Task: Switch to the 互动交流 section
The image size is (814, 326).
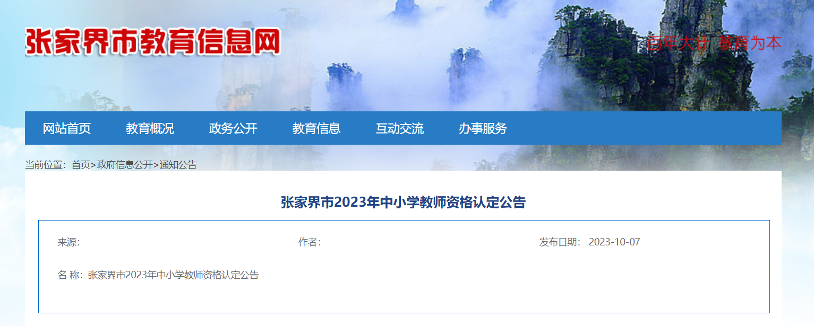Action: click(x=400, y=128)
